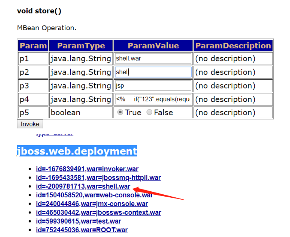Click the p4 parameter name cell
The height and width of the screenshot is (237, 290).
[x=33, y=99]
